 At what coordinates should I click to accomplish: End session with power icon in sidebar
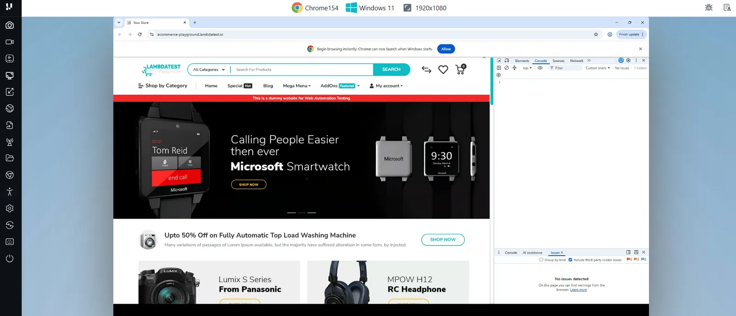point(10,258)
